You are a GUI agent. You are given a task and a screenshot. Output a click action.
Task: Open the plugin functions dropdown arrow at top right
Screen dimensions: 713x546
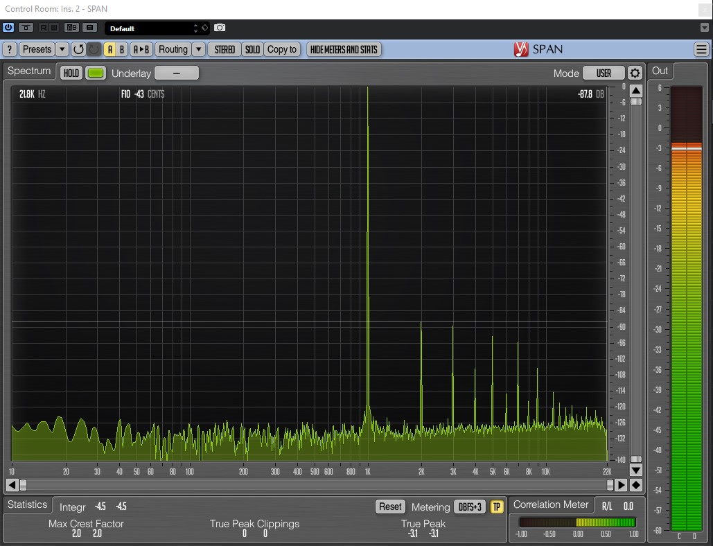(x=705, y=28)
